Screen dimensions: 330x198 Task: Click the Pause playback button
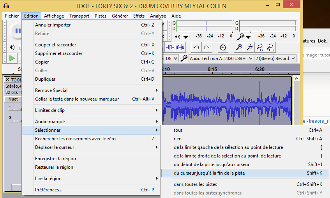click(x=17, y=31)
